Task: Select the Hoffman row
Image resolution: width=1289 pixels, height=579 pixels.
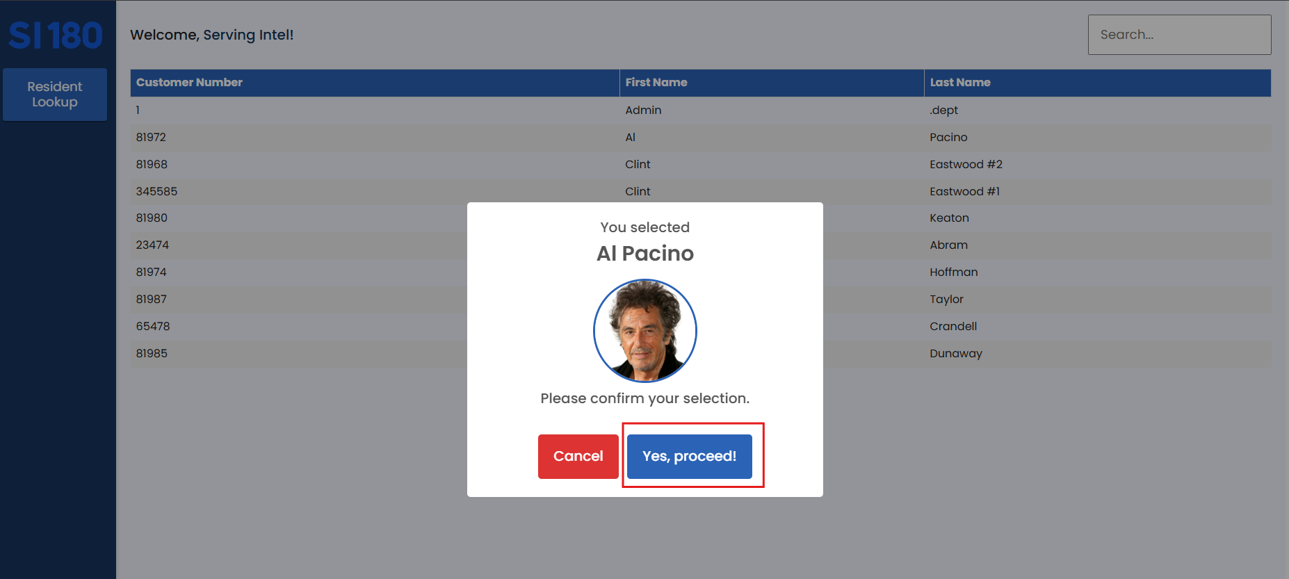Action: pos(953,272)
